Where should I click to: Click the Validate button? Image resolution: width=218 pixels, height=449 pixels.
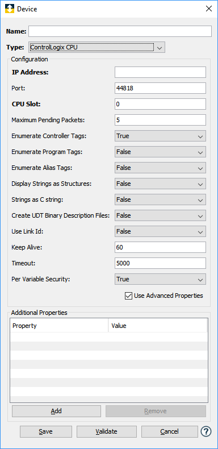[106, 431]
